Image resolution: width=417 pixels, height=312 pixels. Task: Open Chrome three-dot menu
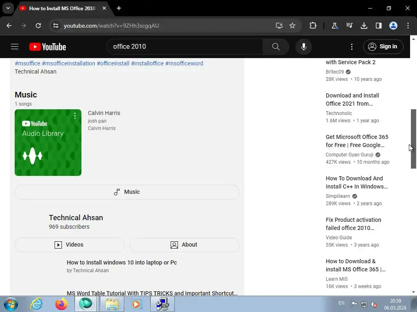(x=408, y=26)
